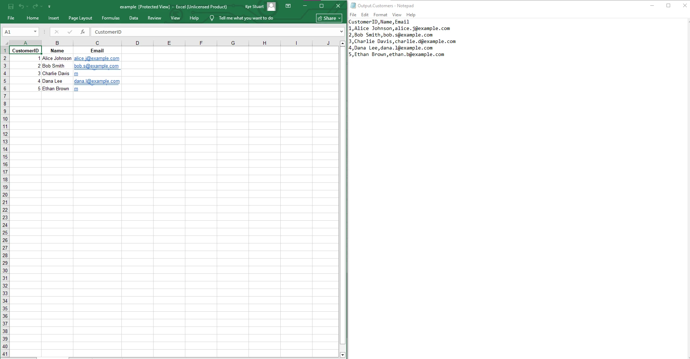Open the Customize Quick Access Toolbar dropdown

[x=49, y=7]
